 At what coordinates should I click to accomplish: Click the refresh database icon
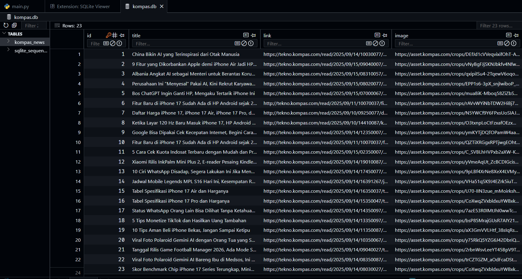6,26
